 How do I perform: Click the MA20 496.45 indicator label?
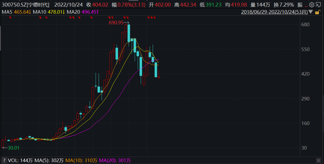(x=83, y=12)
